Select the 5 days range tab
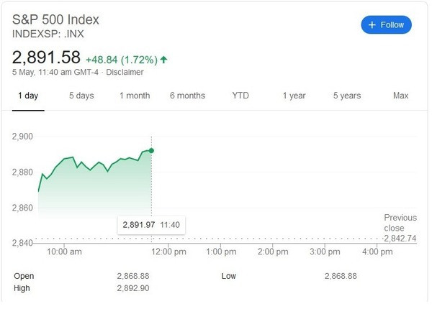Screen dimensions: 432x309 tap(81, 96)
